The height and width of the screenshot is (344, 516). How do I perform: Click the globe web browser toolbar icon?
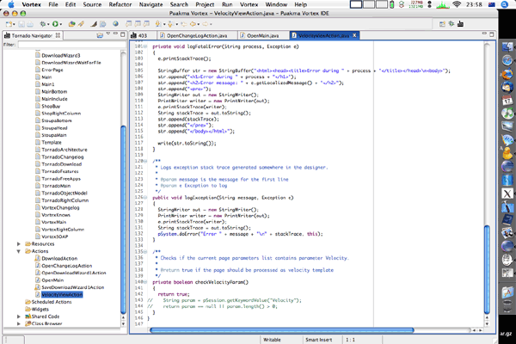[115, 24]
